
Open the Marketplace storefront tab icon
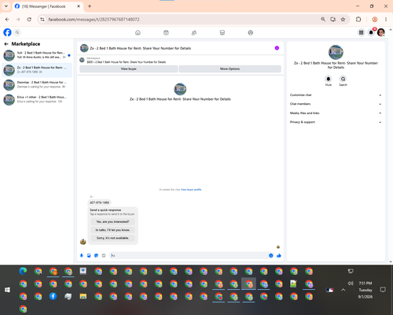coord(222,32)
